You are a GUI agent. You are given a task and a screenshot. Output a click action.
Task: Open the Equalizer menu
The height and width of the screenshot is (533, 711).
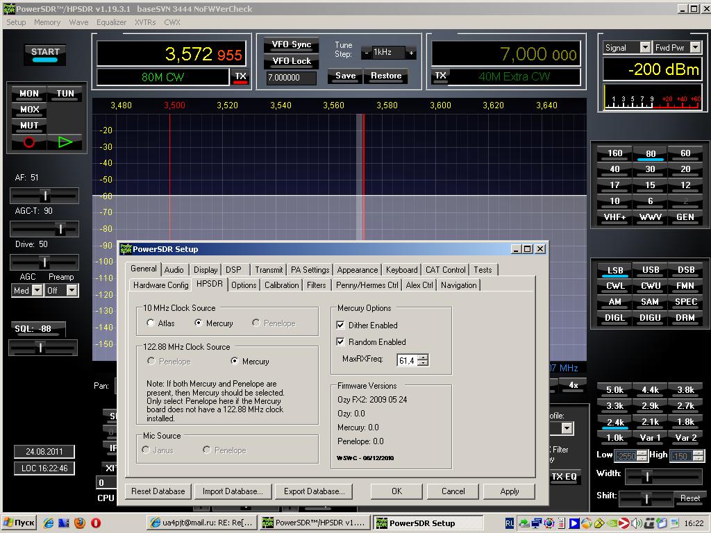point(111,22)
